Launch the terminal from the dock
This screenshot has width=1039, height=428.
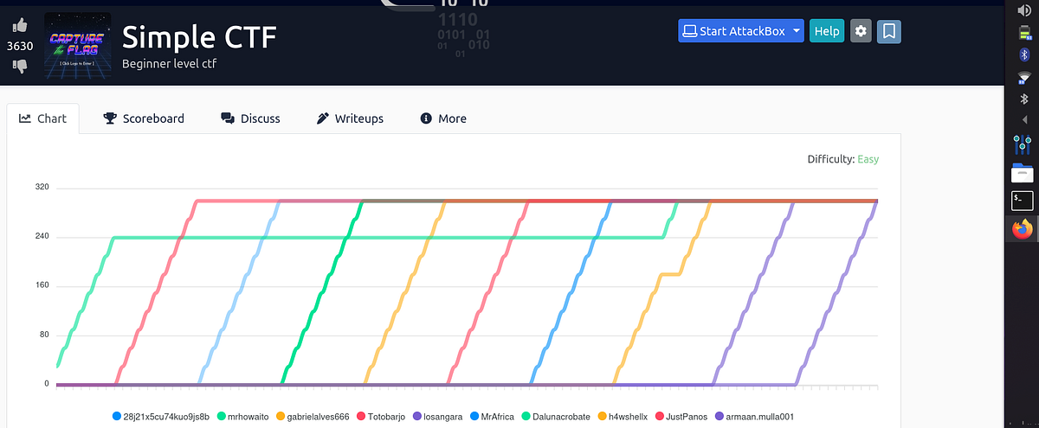click(1023, 201)
